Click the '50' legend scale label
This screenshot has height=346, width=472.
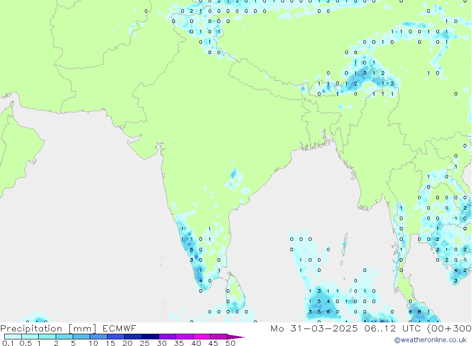point(231,343)
